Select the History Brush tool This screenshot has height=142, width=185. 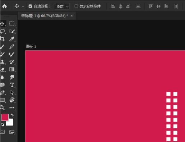click(x=12, y=62)
